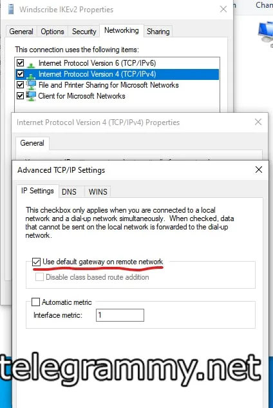Switch to the Security tab
273x408 pixels.
(x=84, y=32)
